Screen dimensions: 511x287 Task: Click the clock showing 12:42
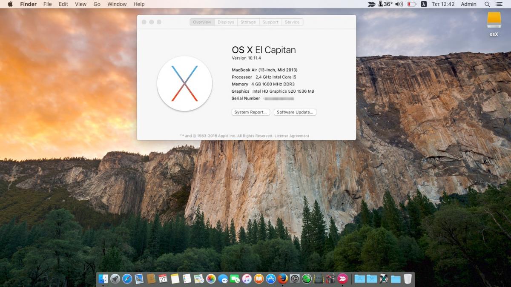[x=443, y=4]
